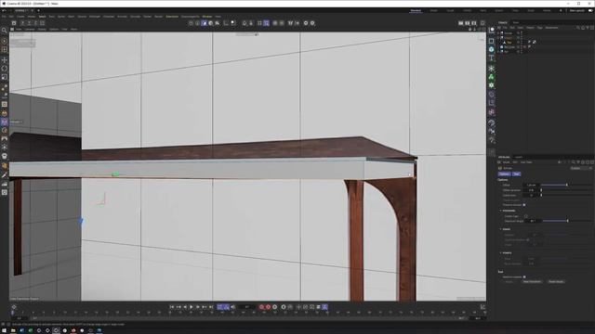The image size is (595, 334).
Task: Switch to the Sculpt layout tab
Action: (450, 10)
